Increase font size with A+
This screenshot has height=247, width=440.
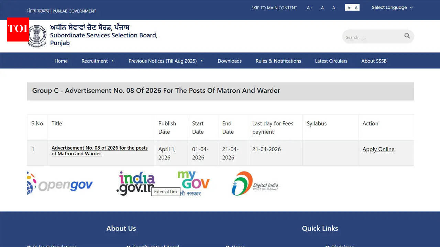(x=309, y=8)
